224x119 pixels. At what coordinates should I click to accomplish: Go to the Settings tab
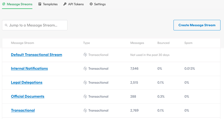point(100,4)
